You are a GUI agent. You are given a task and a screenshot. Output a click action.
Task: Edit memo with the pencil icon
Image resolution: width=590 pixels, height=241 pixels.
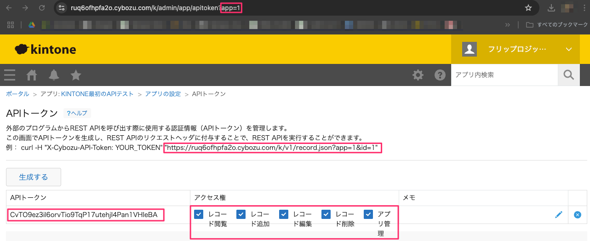(559, 214)
